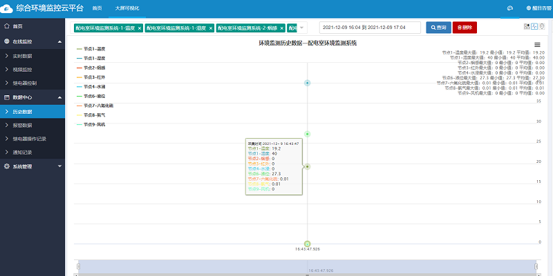This screenshot has width=553, height=276.
Task: Remove the 配电室环境监测系统-1-温度 tag
Action: tap(140, 28)
